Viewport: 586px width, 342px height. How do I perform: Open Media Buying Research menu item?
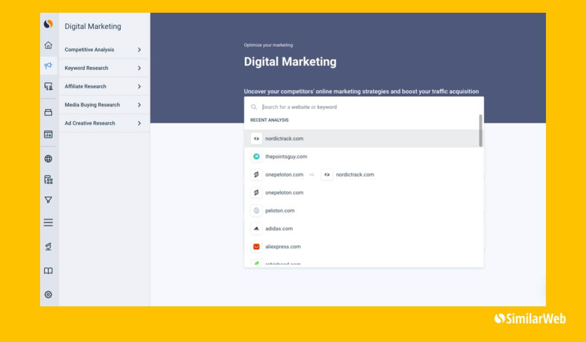click(104, 105)
